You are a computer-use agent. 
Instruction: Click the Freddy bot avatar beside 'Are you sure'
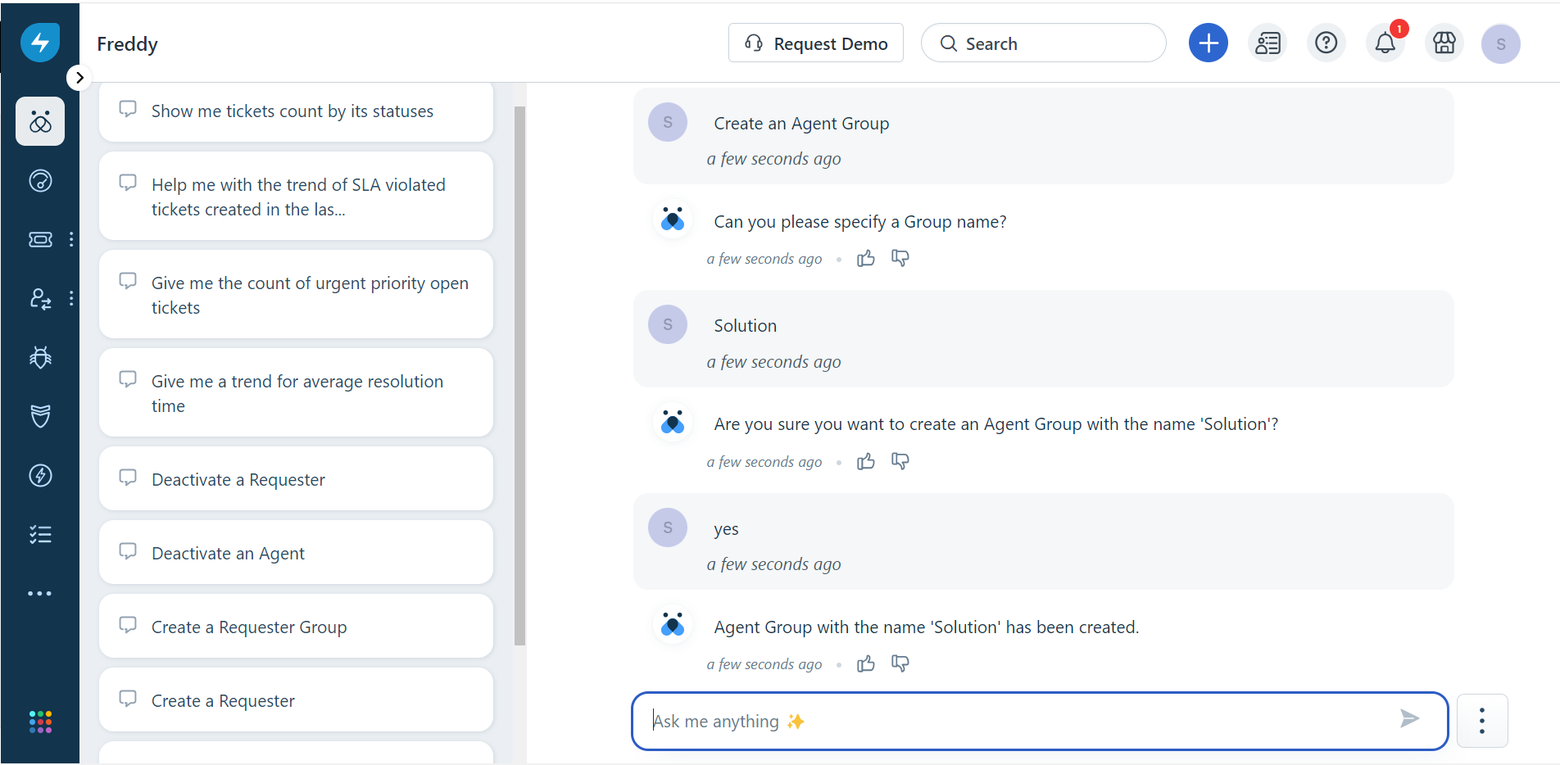point(673,423)
